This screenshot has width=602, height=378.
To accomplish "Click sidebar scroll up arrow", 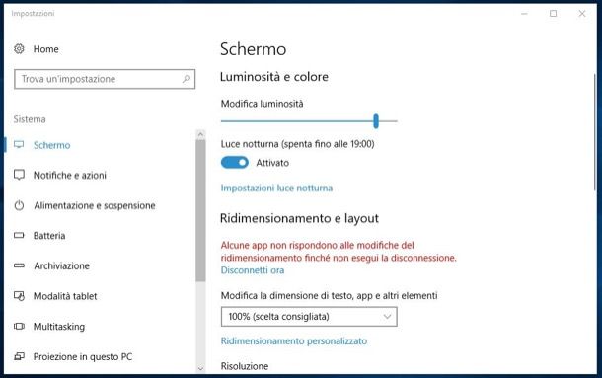I will [200, 134].
